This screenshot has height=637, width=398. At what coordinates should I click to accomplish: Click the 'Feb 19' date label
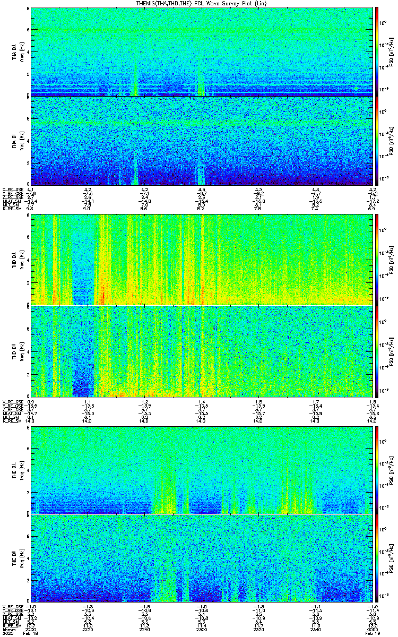[371, 634]
